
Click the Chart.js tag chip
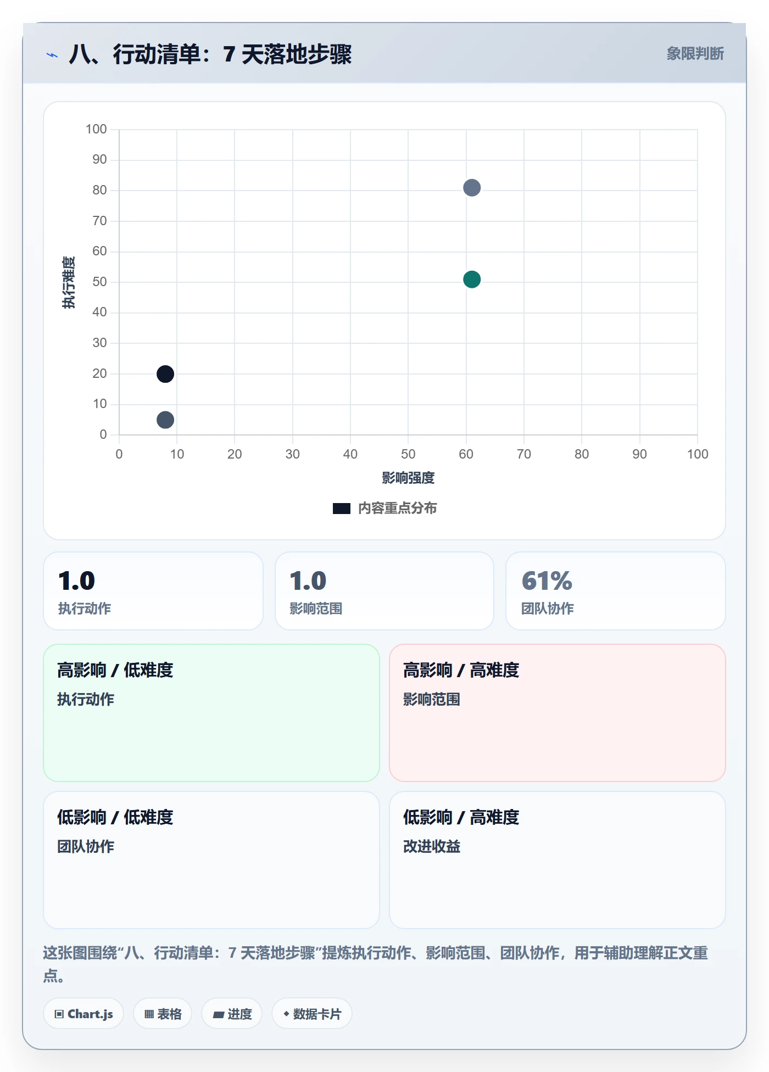pos(83,1014)
